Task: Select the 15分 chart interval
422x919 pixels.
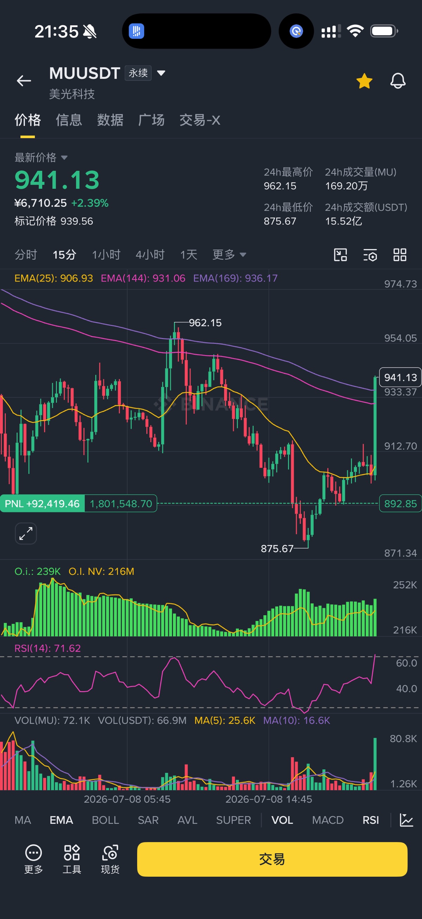Action: coord(64,255)
